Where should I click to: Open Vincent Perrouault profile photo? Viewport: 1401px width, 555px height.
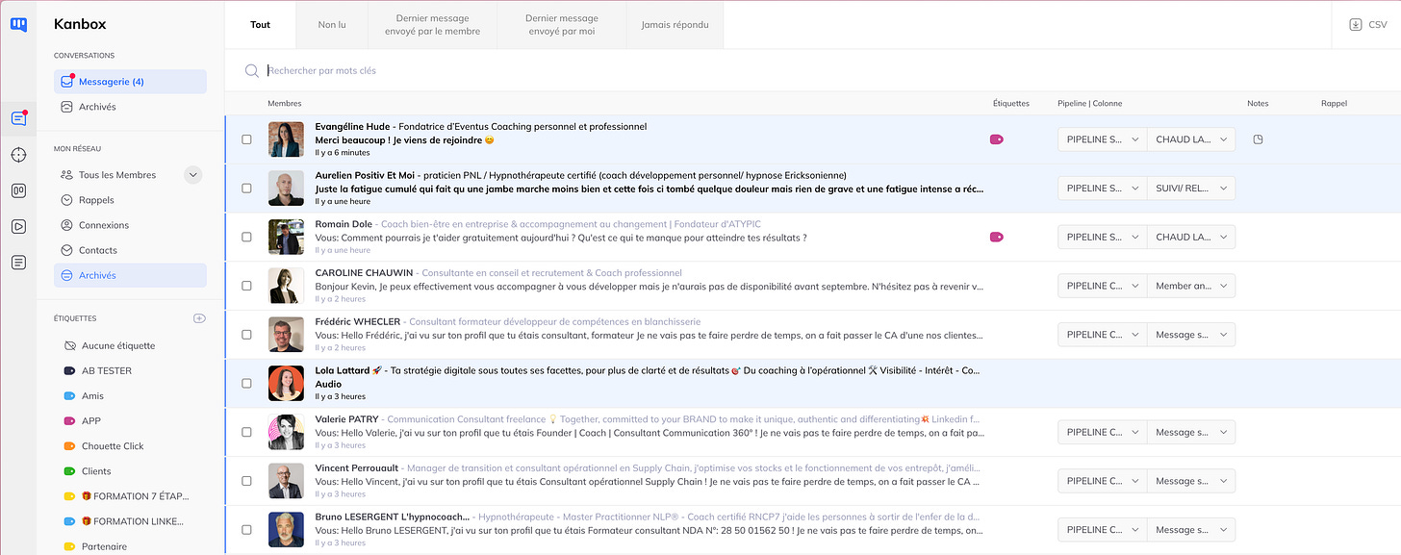(x=286, y=481)
